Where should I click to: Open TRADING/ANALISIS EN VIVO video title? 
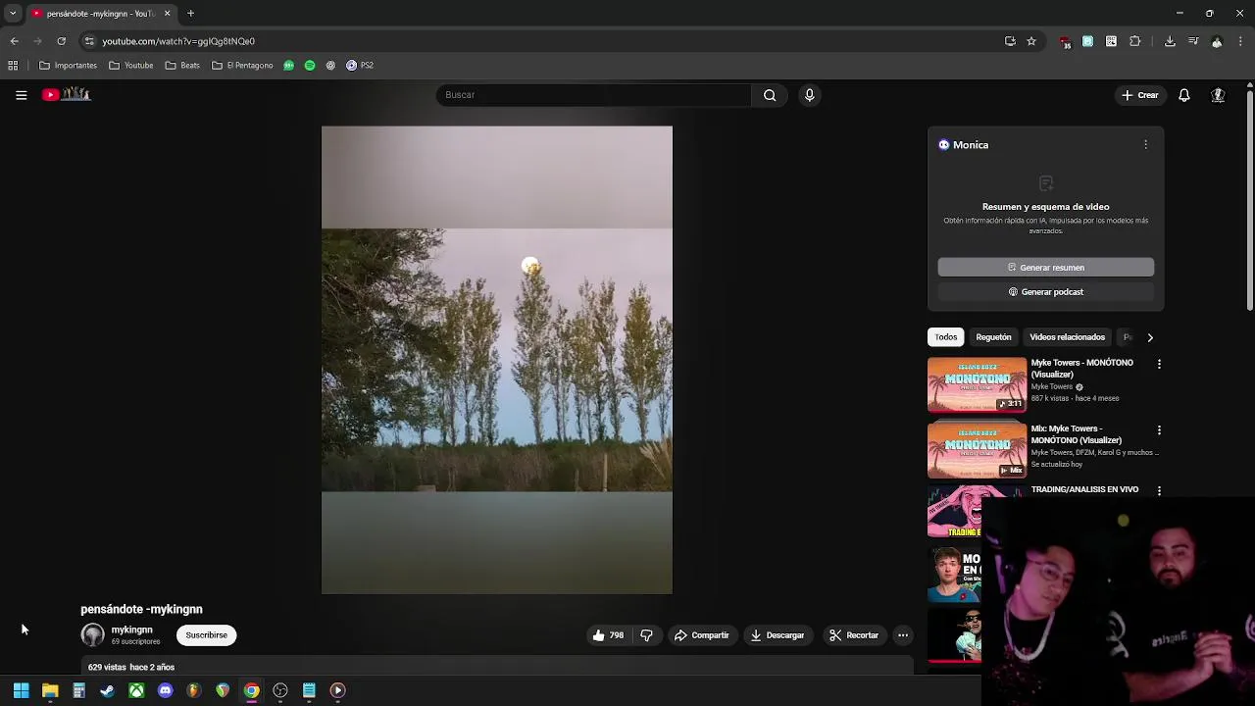point(1084,489)
